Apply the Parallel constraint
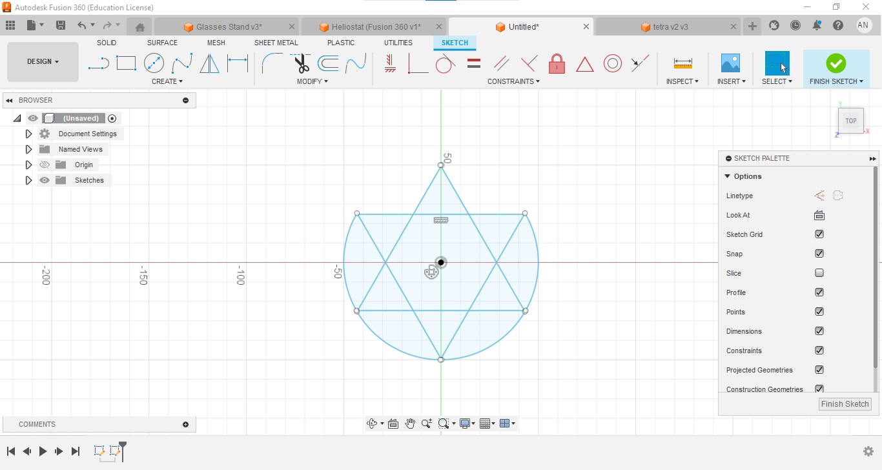 tap(501, 63)
